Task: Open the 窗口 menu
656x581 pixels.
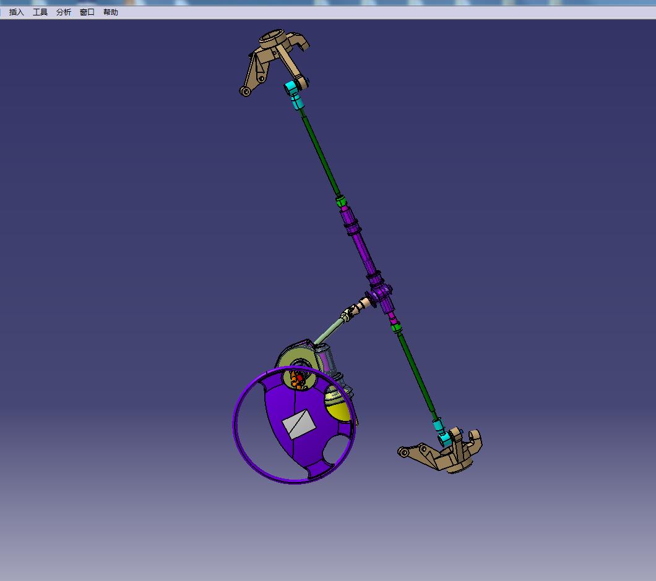Action: tap(86, 11)
